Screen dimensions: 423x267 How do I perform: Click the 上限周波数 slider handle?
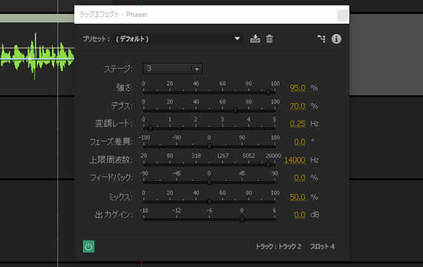(x=269, y=164)
